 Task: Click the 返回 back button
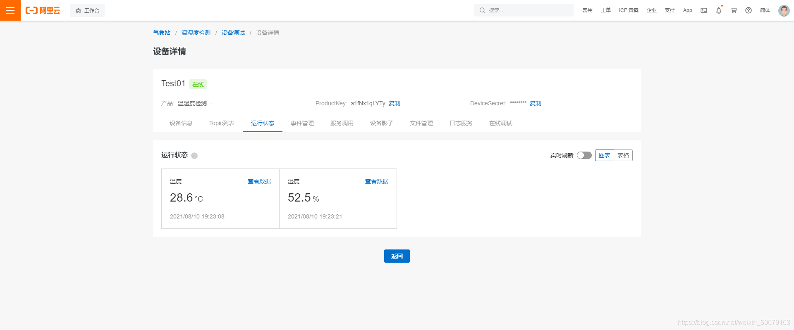(x=397, y=256)
